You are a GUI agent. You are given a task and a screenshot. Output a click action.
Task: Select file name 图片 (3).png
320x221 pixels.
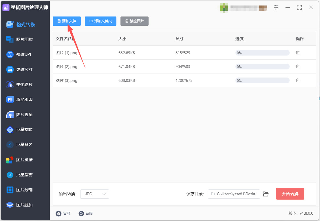[x=66, y=80]
